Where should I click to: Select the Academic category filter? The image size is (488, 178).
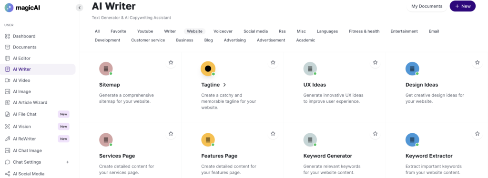coord(305,40)
